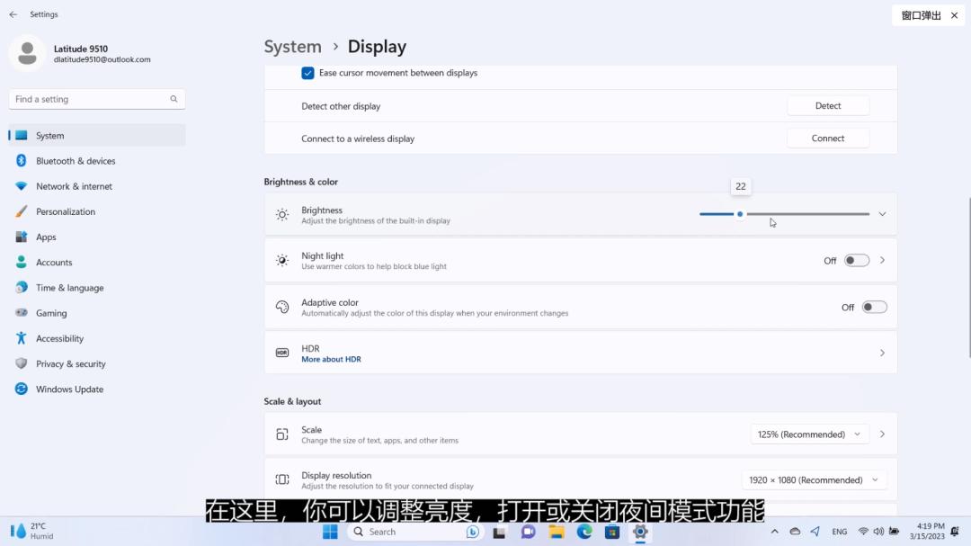Expand the Brightness options chevron

tap(882, 214)
